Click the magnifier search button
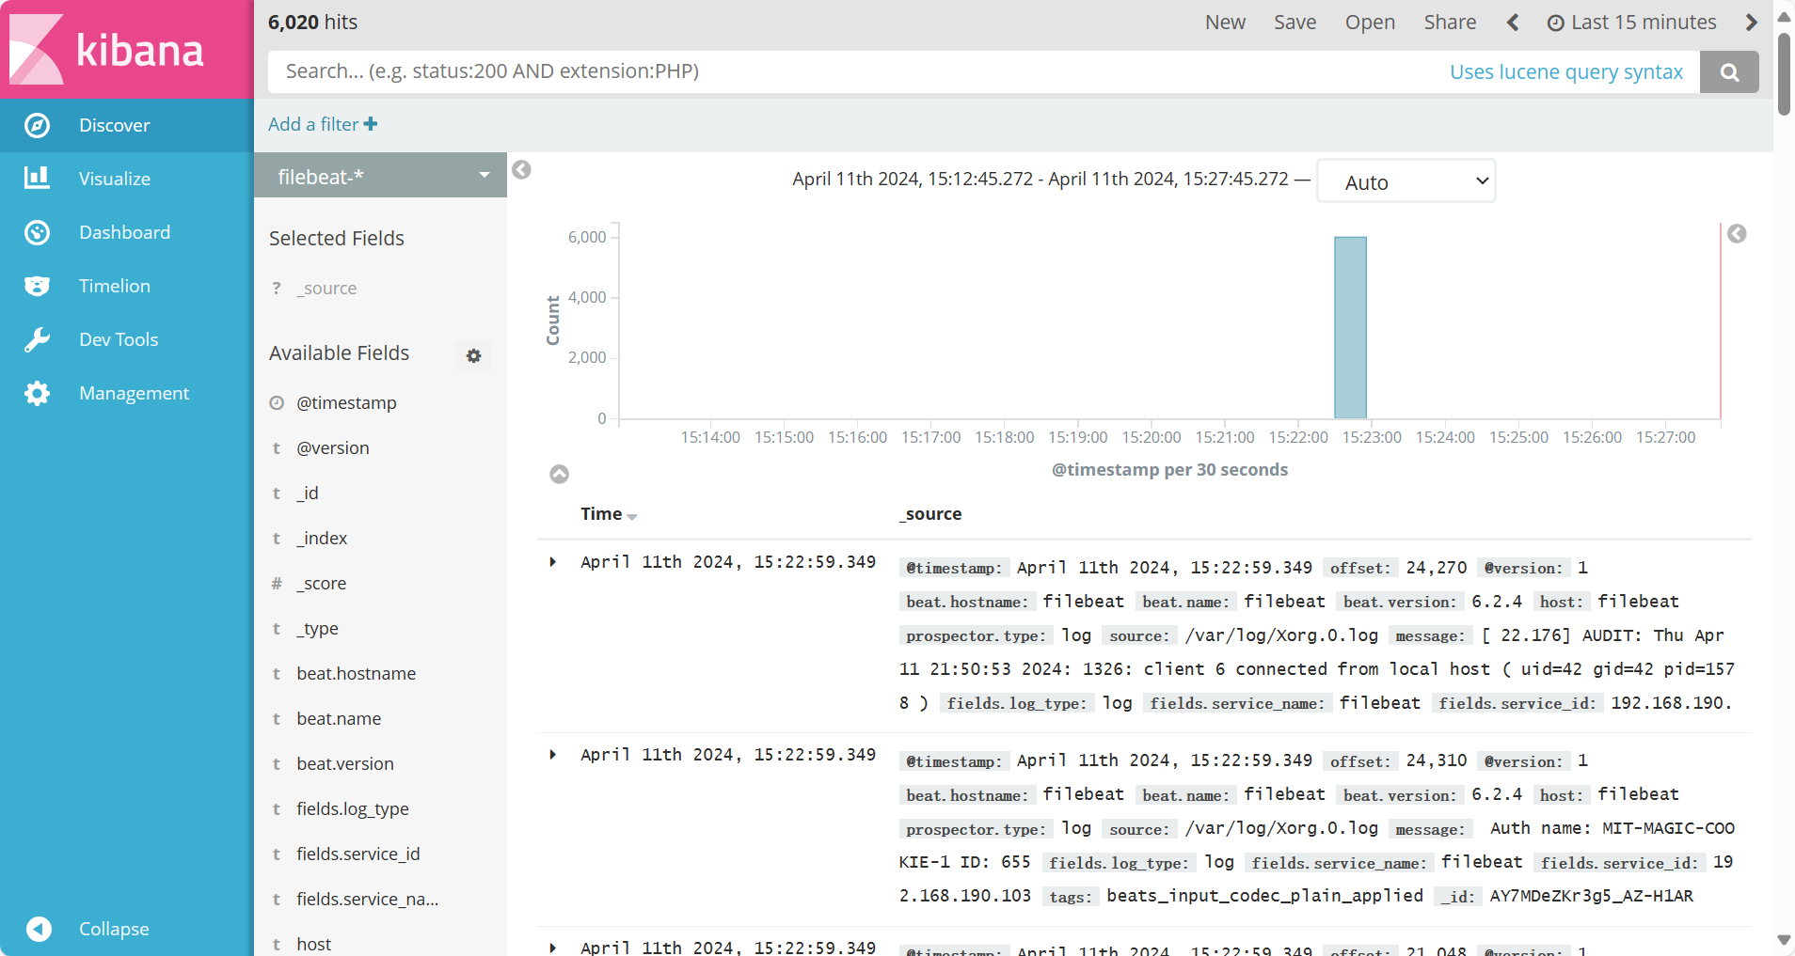 tap(1729, 71)
